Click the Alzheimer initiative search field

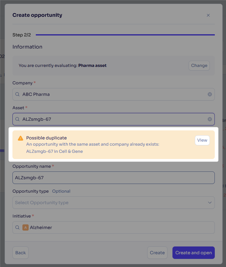tap(113, 227)
